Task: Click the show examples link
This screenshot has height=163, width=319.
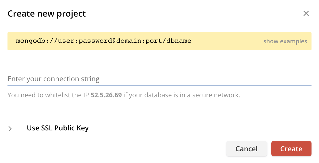Action: tap(285, 41)
